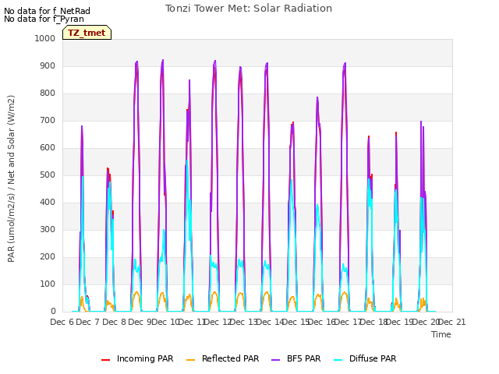Click the Reflected PAR legend entry
Image resolution: width=499 pixels, height=374 pixels.
pos(222,359)
